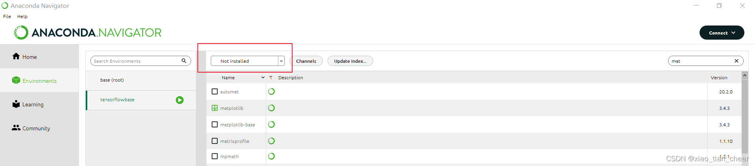Click the type icon for matrixprofile
This screenshot has width=755, height=166.
271,141
